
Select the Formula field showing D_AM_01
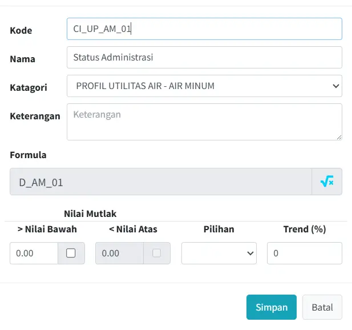tap(161, 182)
